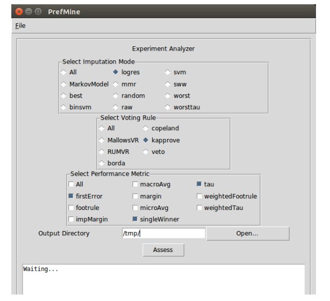Screen dimensions: 330x301
Task: Click the Open... button
Action: coord(247,233)
